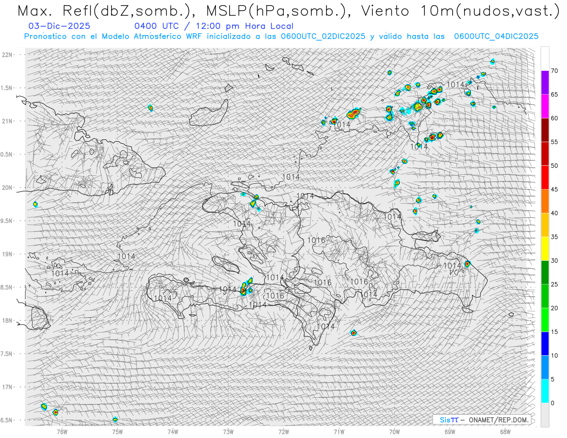Click the longitude label '73W'
The height and width of the screenshot is (438, 567).
(x=228, y=431)
